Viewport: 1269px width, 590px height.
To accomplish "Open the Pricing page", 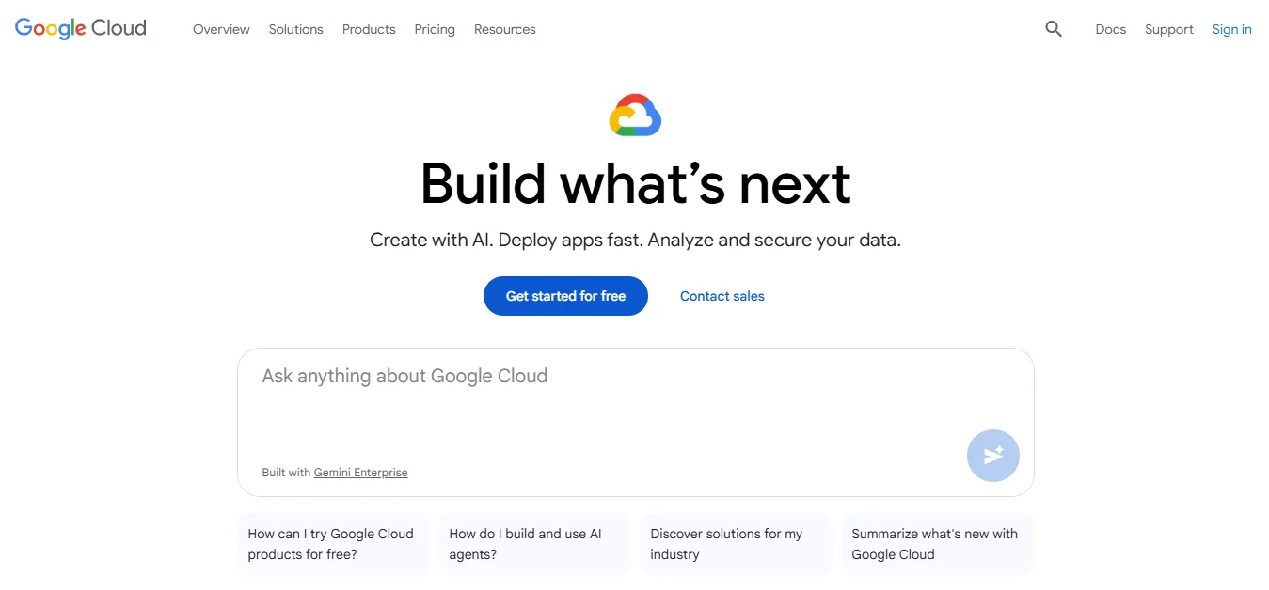I will (434, 29).
